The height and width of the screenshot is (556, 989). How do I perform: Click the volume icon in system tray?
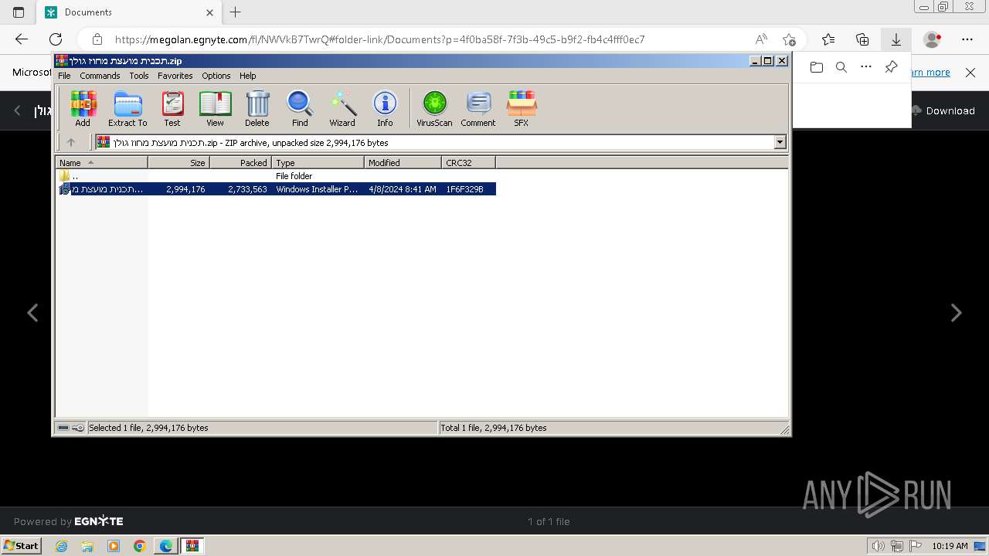(879, 546)
